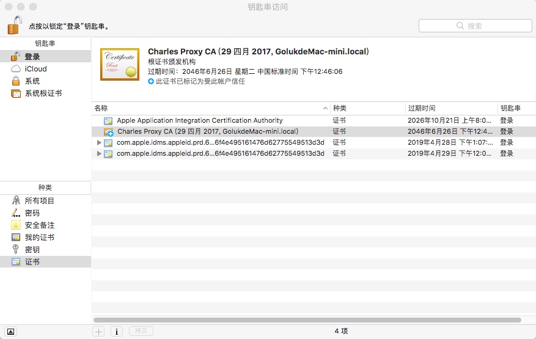The height and width of the screenshot is (339, 536).
Task: Click the yellow note icon beside 安全备注
Action: tap(16, 225)
